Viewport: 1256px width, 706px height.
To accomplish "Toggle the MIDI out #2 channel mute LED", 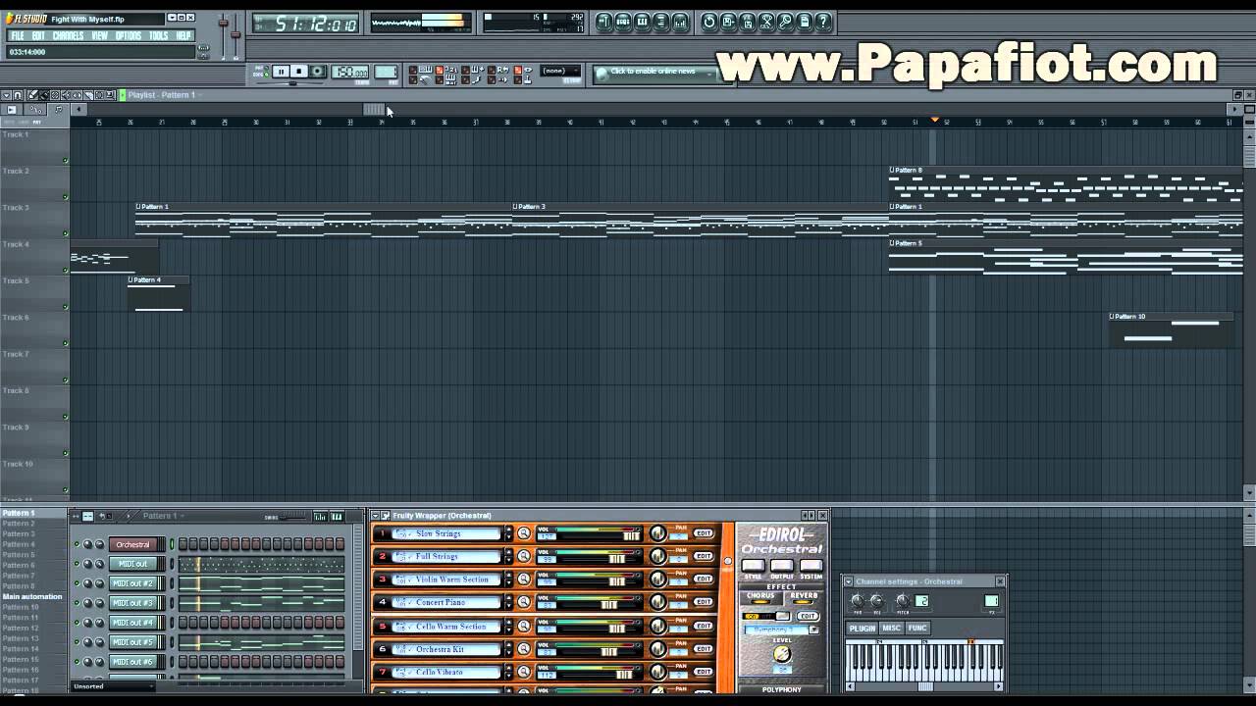I will (77, 583).
